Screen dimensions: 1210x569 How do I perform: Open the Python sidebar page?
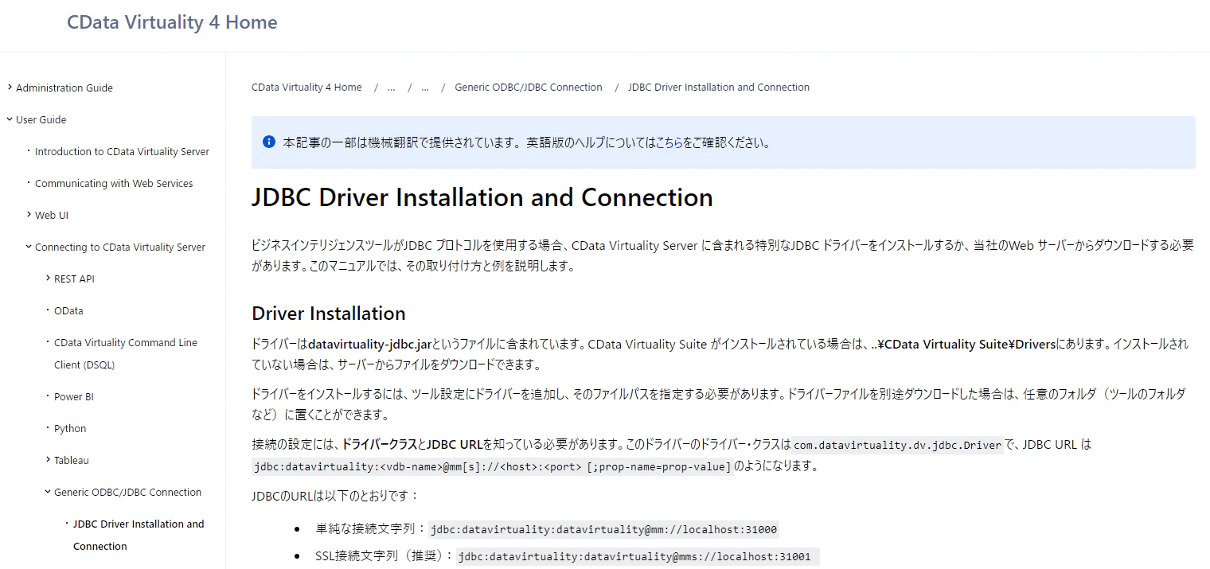pos(70,428)
